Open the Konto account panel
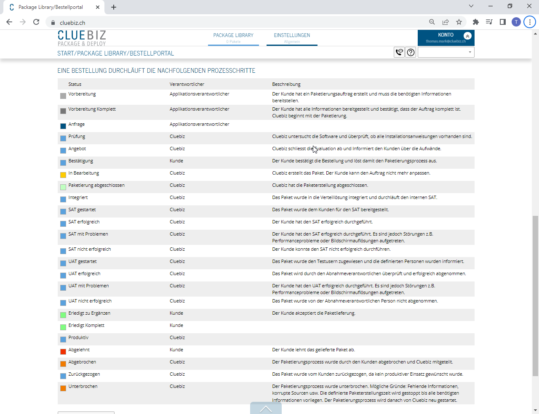The height and width of the screenshot is (414, 539). (446, 37)
